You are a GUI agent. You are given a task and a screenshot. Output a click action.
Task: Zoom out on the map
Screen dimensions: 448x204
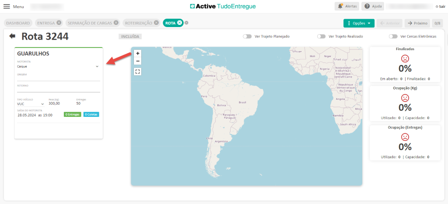click(138, 61)
